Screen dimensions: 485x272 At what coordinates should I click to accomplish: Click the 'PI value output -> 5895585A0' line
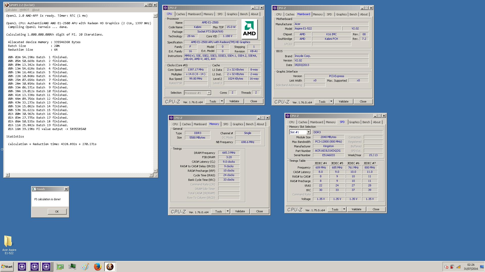47,129
